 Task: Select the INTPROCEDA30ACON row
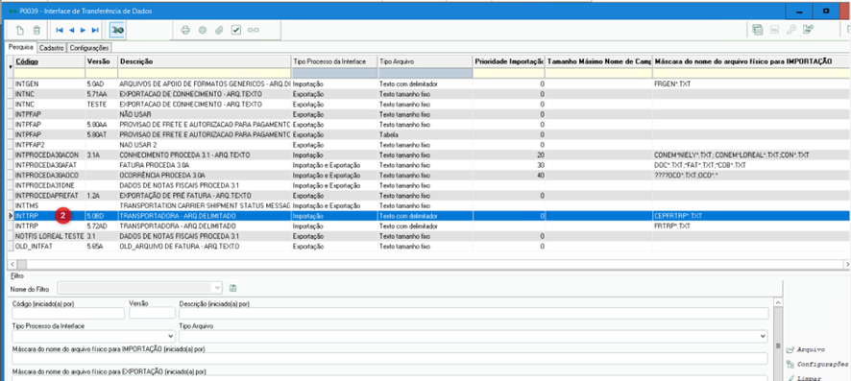pos(428,155)
